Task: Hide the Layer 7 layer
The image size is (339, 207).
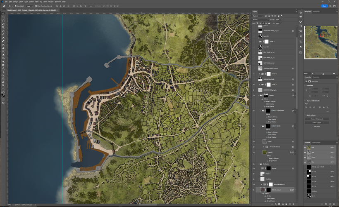Action: pos(254,141)
